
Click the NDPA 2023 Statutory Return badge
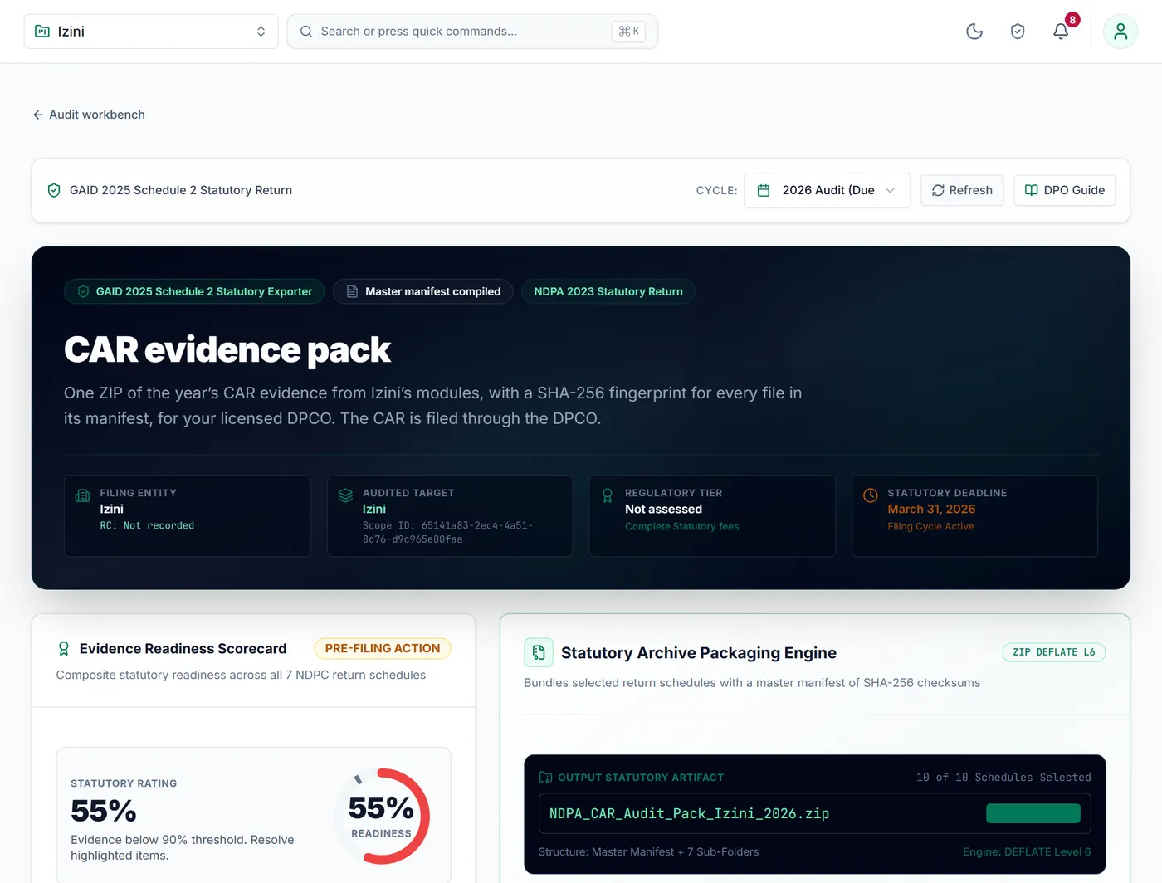608,291
